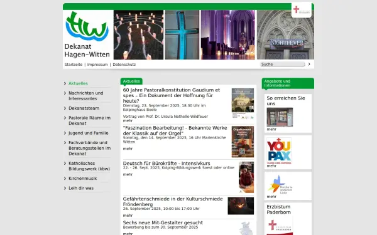Image resolution: width=377 pixels, height=235 pixels.
Task: Open Orgelkonzert poster thumbnail
Action: point(243,142)
